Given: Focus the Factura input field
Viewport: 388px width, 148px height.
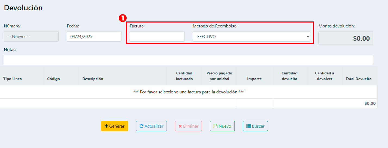Looking at the screenshot, I should (157, 36).
